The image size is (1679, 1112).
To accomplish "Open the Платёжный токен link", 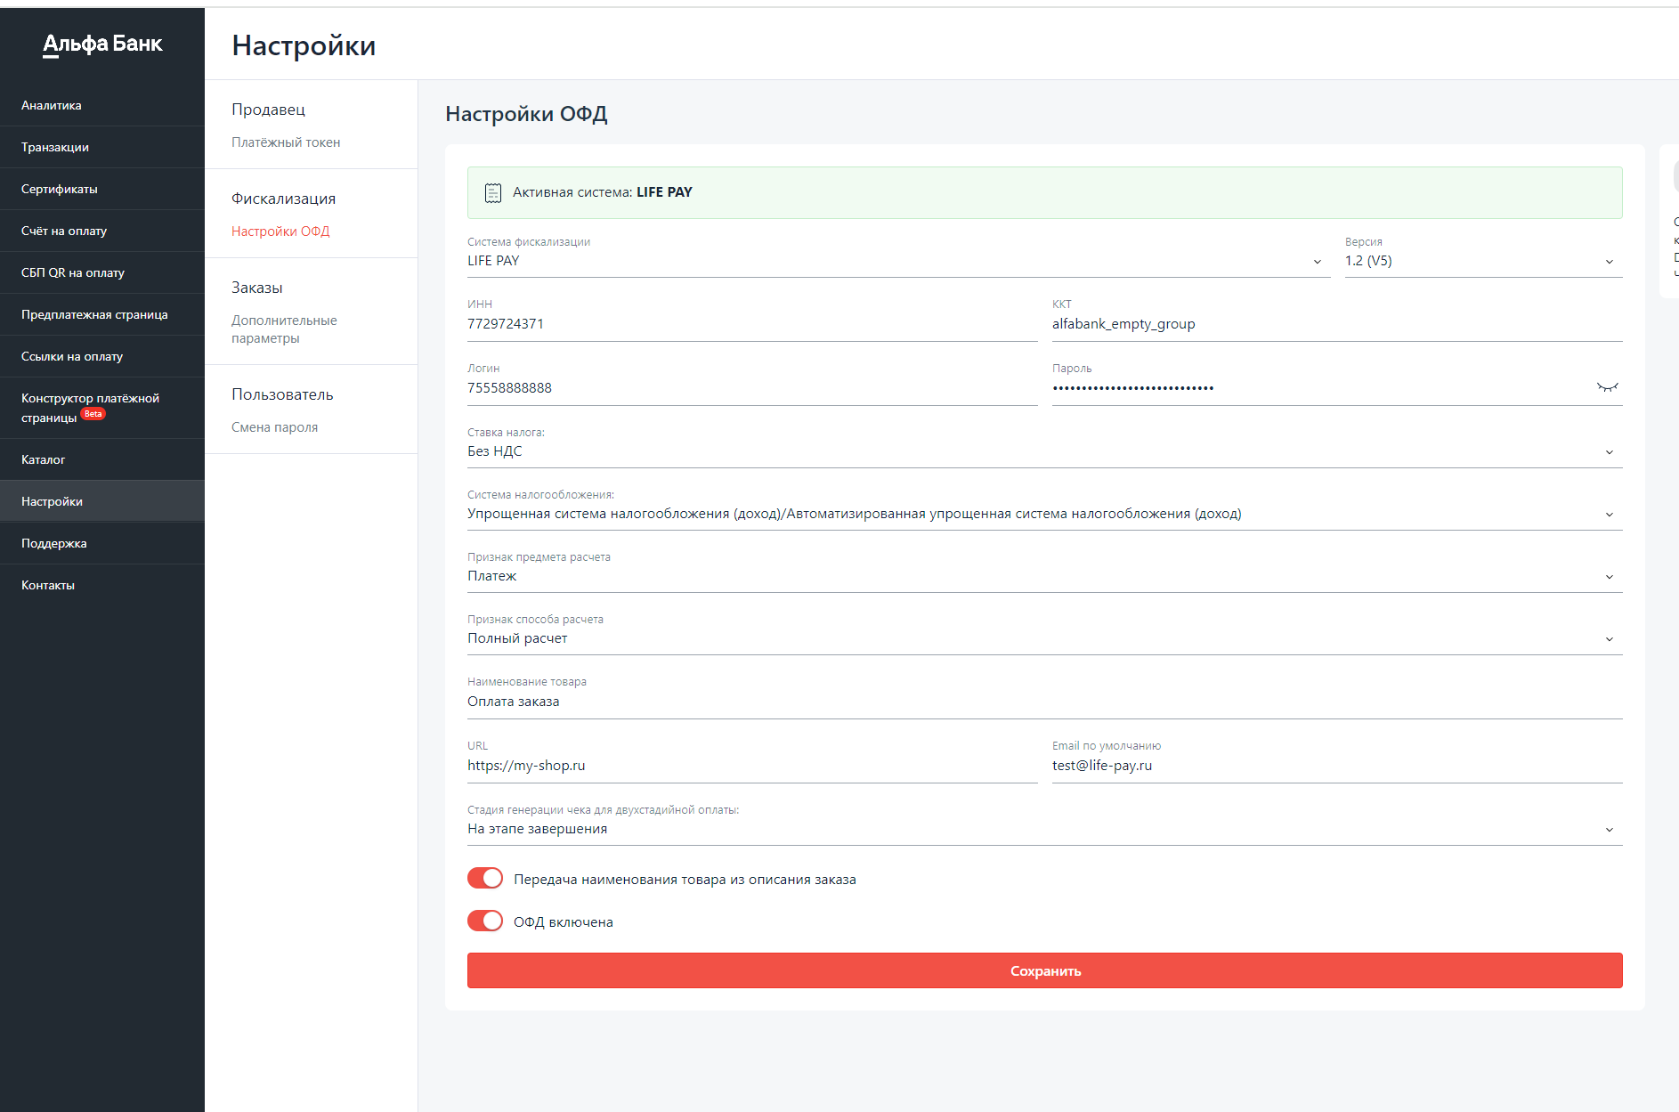I will click(x=286, y=142).
